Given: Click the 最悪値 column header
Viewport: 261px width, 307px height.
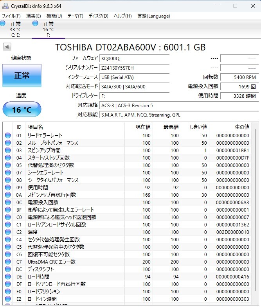Looking at the screenshot, I should tap(167, 127).
